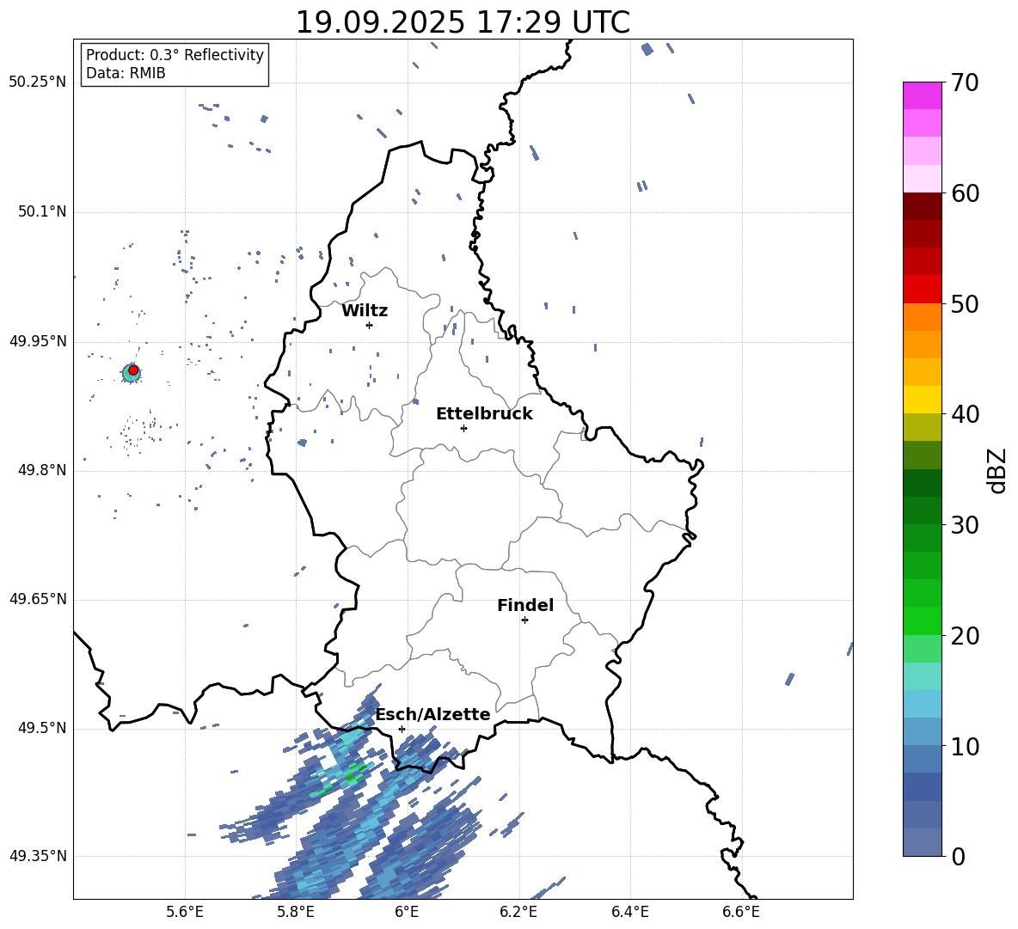
Task: Click the colorbar tick label 20
Action: coord(965,636)
